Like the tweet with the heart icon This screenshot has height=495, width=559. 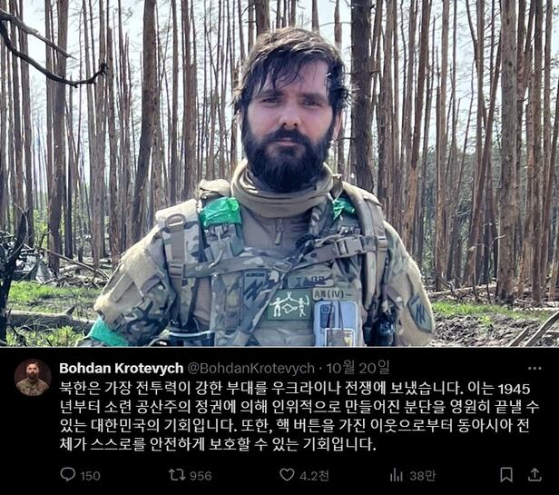[287, 475]
